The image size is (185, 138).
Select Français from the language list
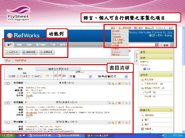click(x=116, y=37)
